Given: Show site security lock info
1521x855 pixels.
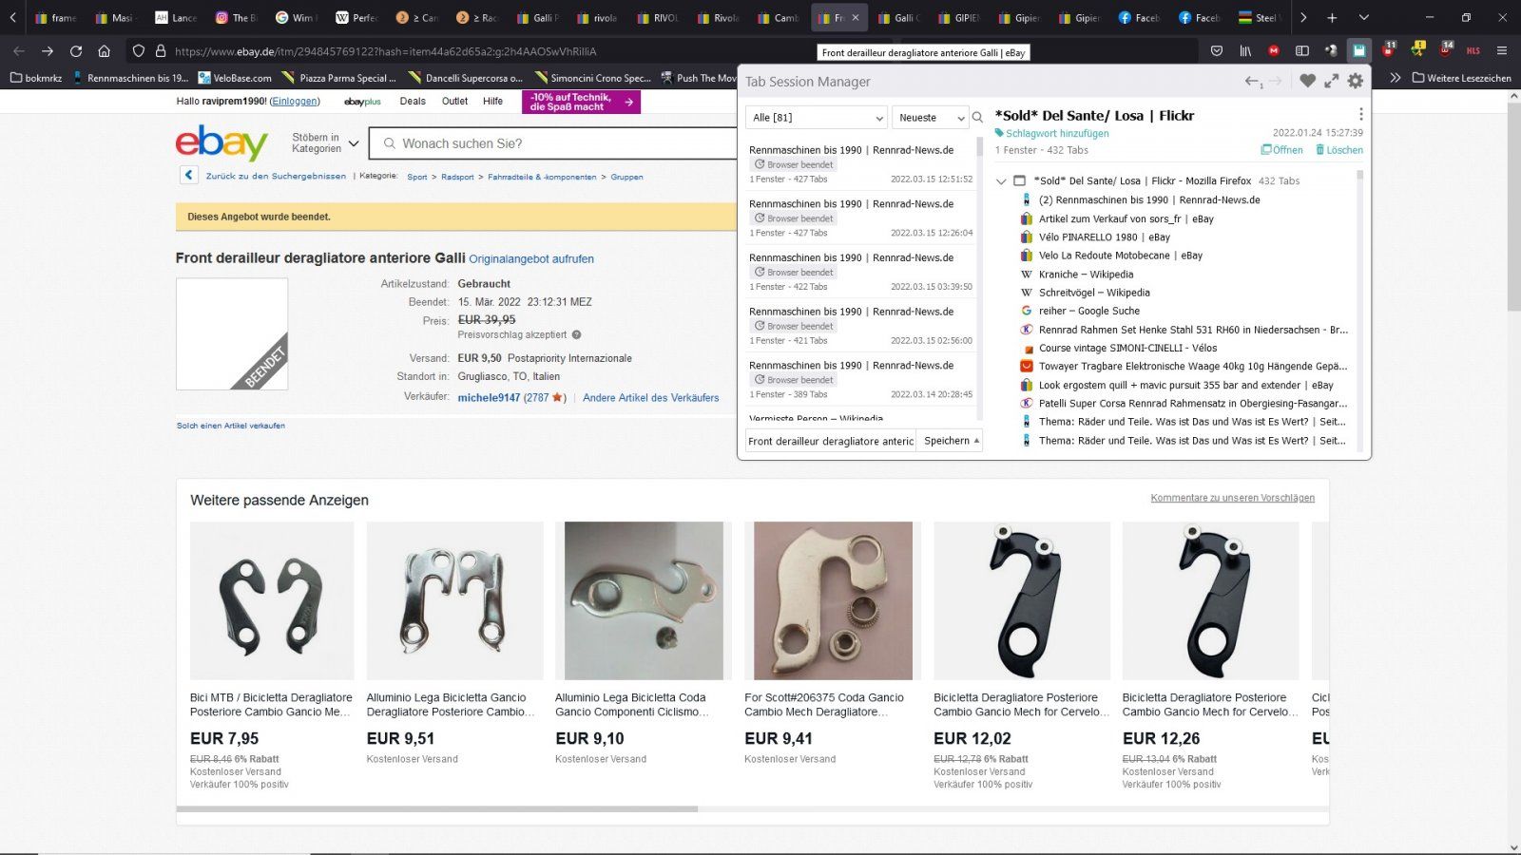Looking at the screenshot, I should [x=160, y=50].
